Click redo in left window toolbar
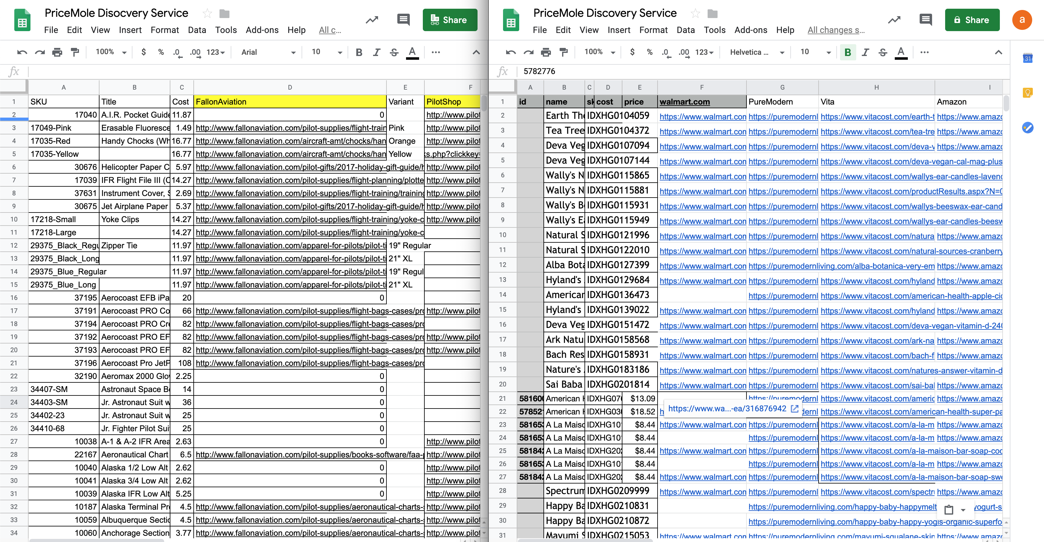The image size is (1044, 542). pyautogui.click(x=40, y=52)
